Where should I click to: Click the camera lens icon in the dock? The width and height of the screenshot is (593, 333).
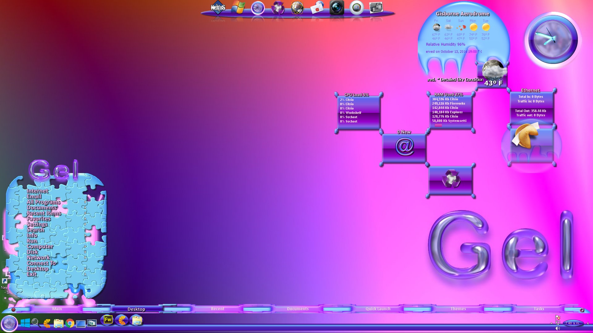(337, 8)
